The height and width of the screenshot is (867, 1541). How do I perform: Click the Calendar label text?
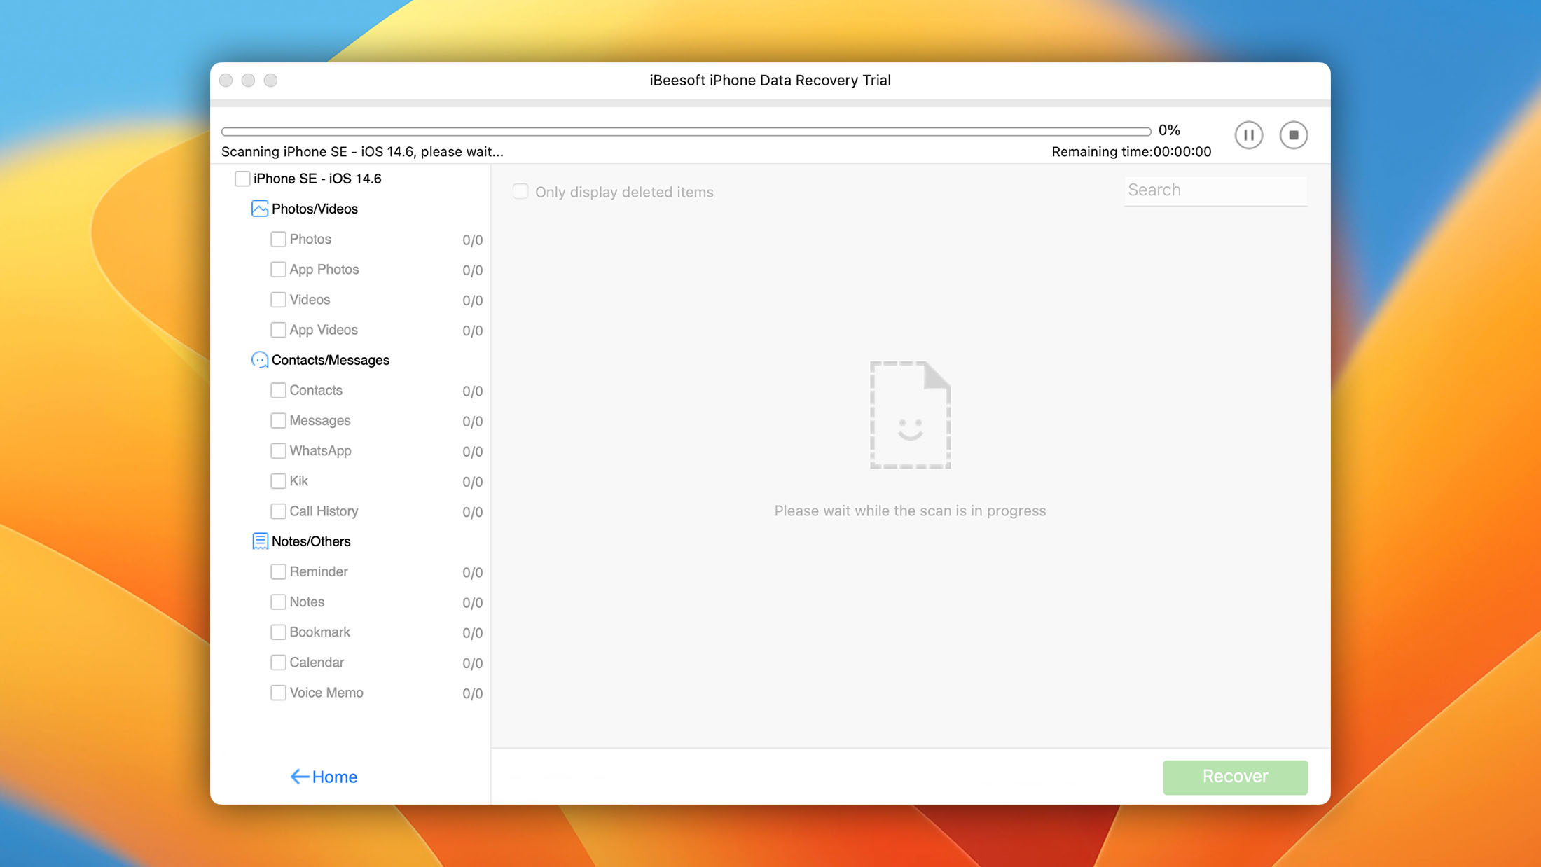317,663
